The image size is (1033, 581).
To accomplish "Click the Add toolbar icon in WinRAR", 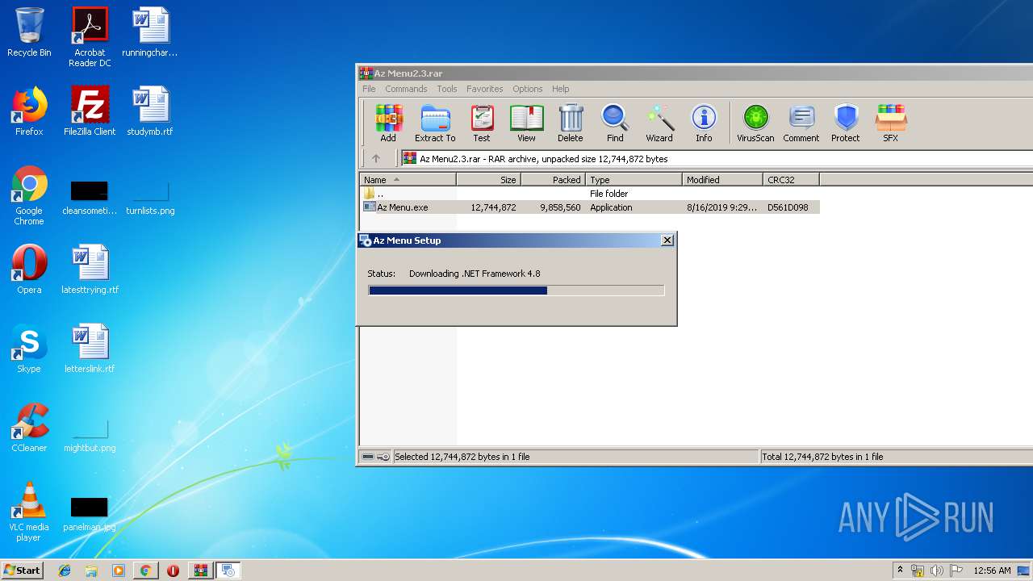I will pos(388,123).
